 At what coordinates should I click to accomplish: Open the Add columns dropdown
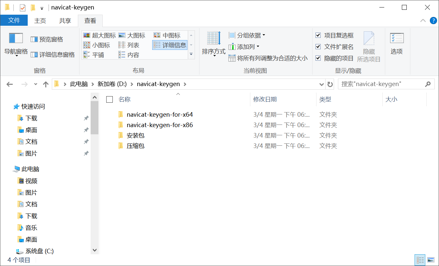244,47
